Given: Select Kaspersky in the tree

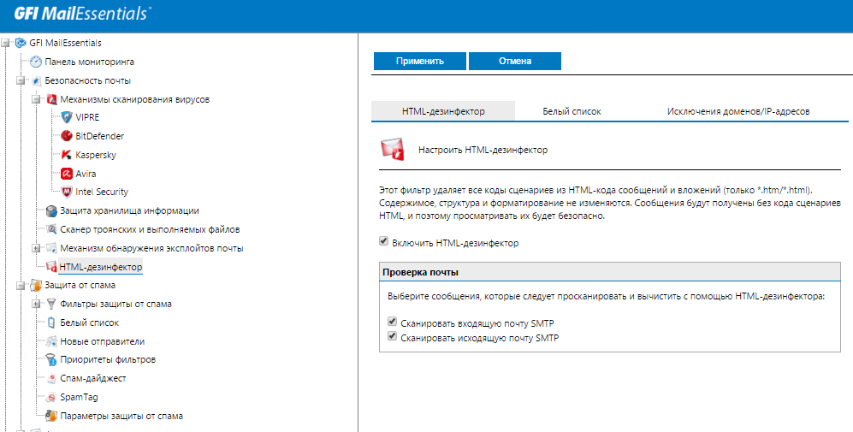Looking at the screenshot, I should point(96,155).
